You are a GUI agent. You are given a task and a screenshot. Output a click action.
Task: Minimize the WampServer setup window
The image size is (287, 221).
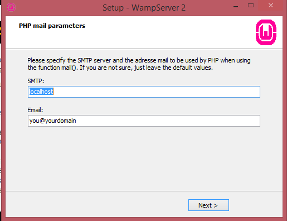point(236,7)
